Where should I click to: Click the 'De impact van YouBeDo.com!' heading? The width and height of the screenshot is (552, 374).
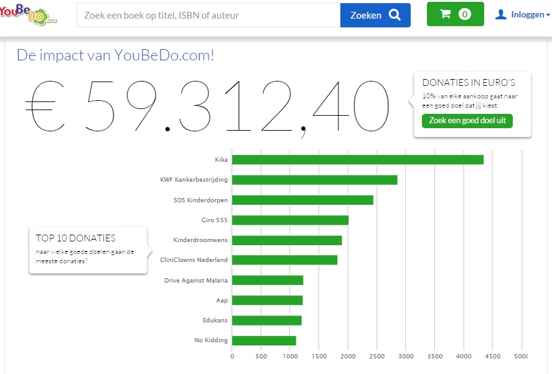(116, 55)
